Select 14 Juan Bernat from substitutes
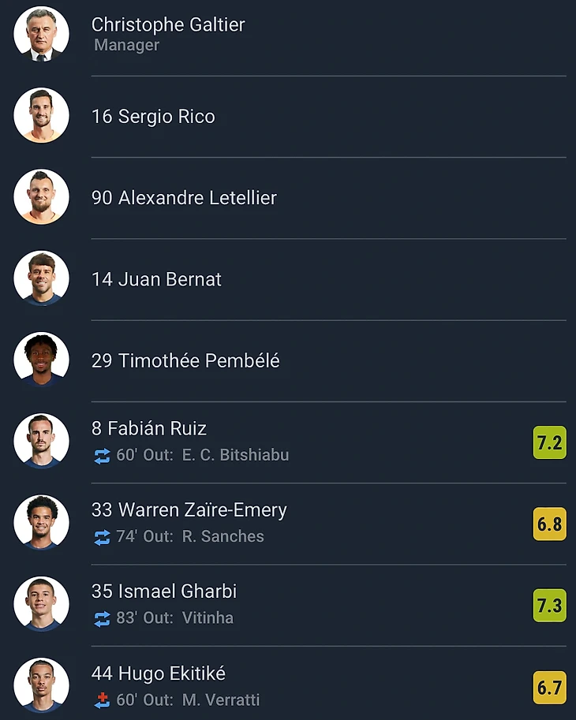The width and height of the screenshot is (576, 720). 156,279
